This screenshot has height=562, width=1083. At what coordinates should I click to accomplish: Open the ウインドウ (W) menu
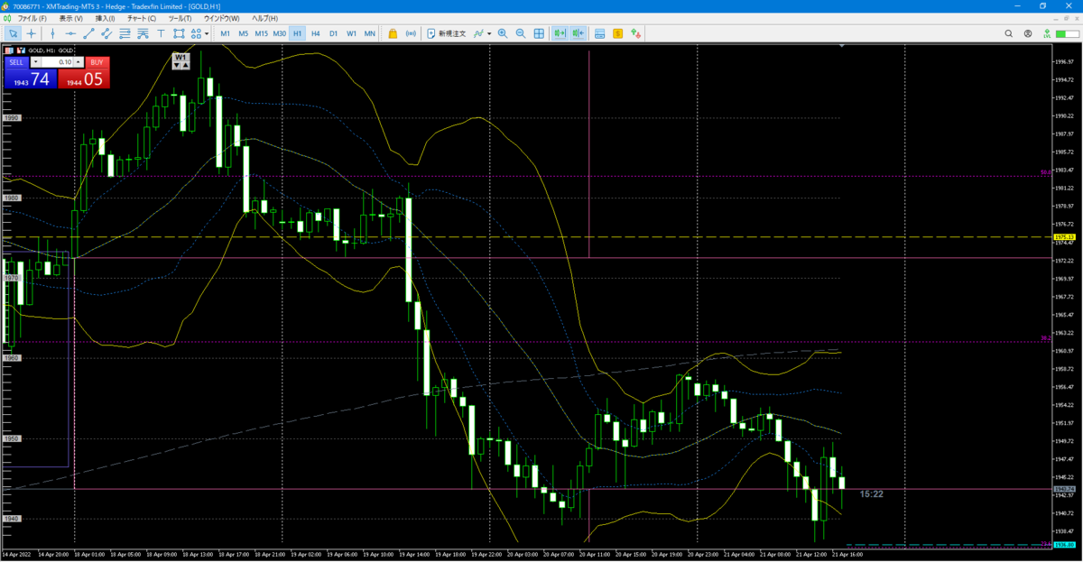click(x=222, y=18)
